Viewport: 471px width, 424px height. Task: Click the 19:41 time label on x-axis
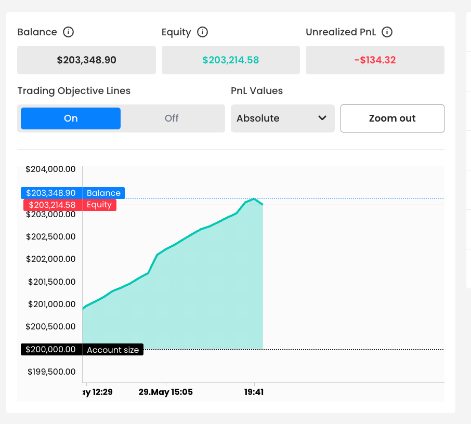coord(254,392)
